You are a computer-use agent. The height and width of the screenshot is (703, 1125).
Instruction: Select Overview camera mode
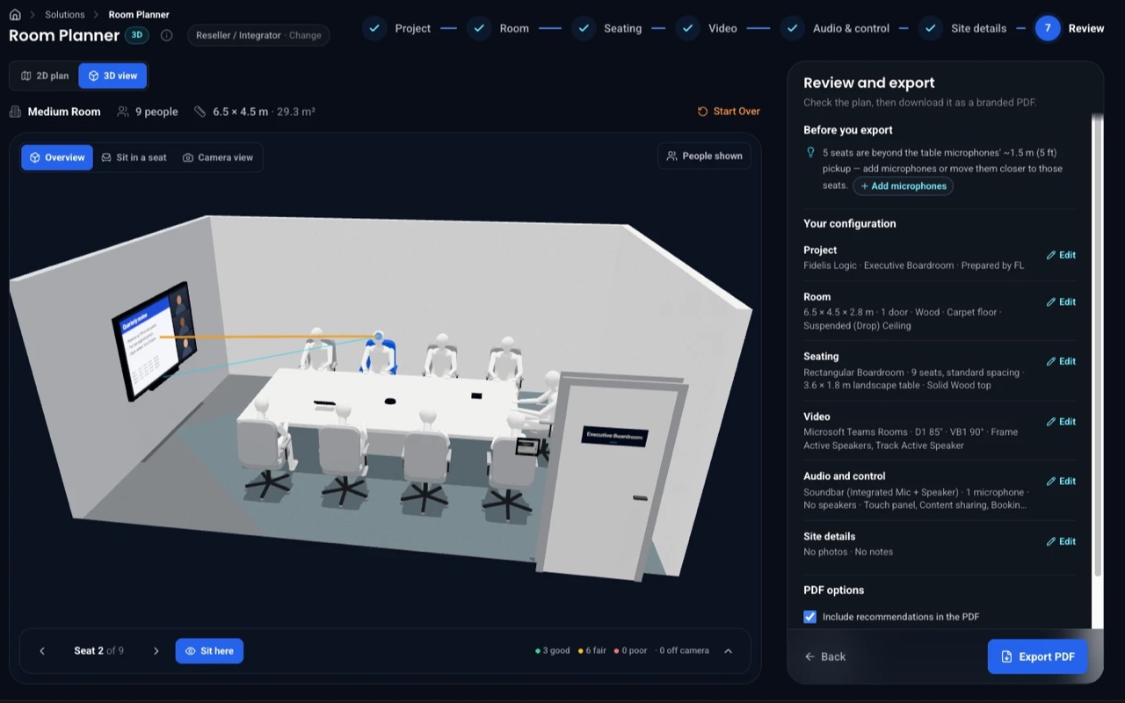point(57,157)
